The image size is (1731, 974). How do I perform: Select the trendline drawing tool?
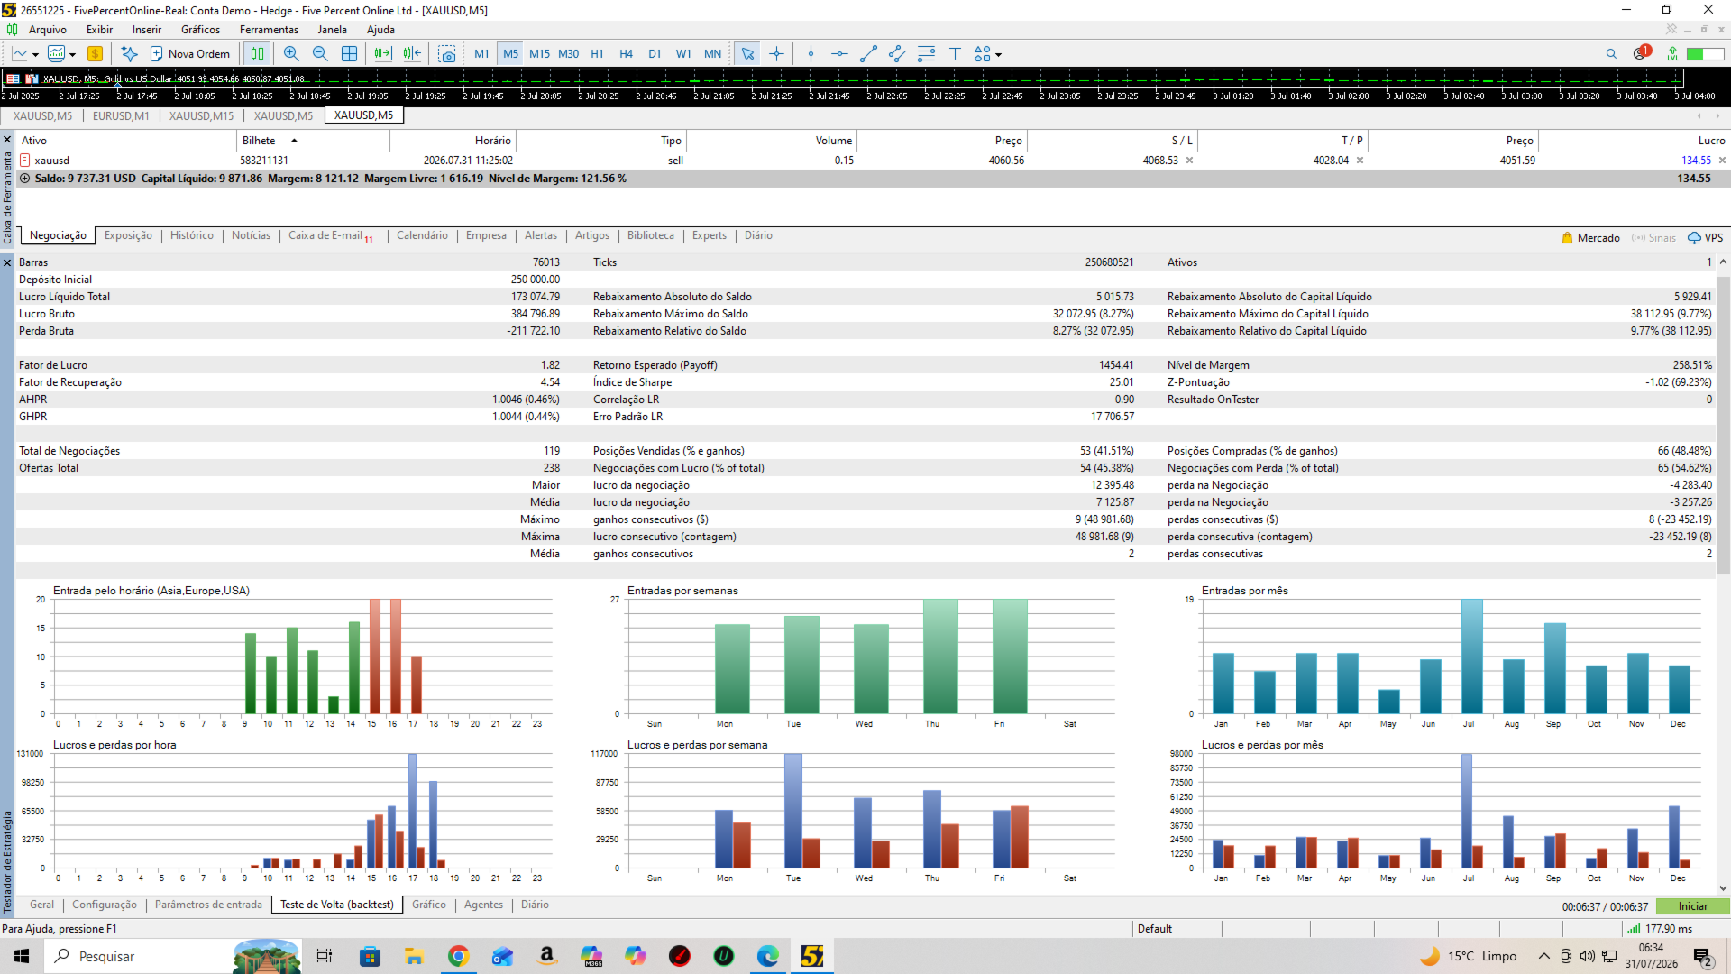tap(868, 54)
